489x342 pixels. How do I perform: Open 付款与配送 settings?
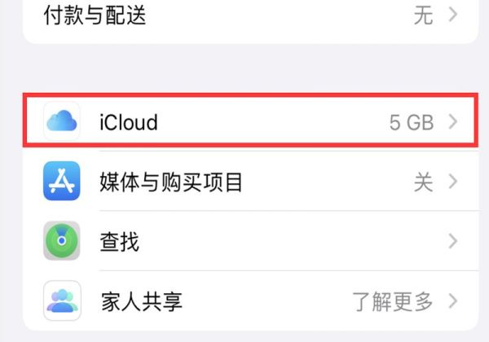click(x=250, y=15)
